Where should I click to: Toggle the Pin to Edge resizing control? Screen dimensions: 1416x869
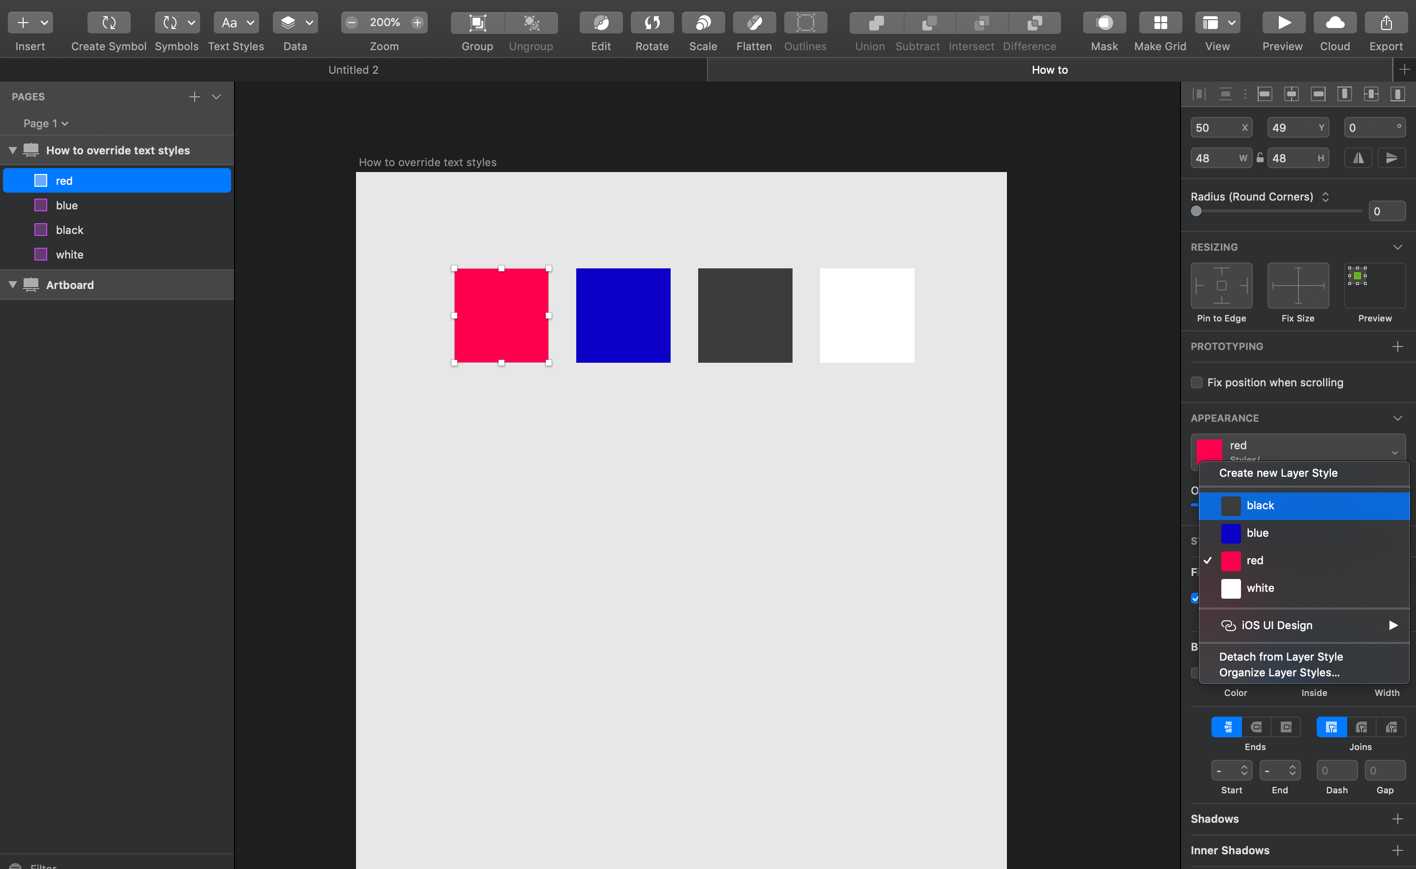tap(1221, 286)
